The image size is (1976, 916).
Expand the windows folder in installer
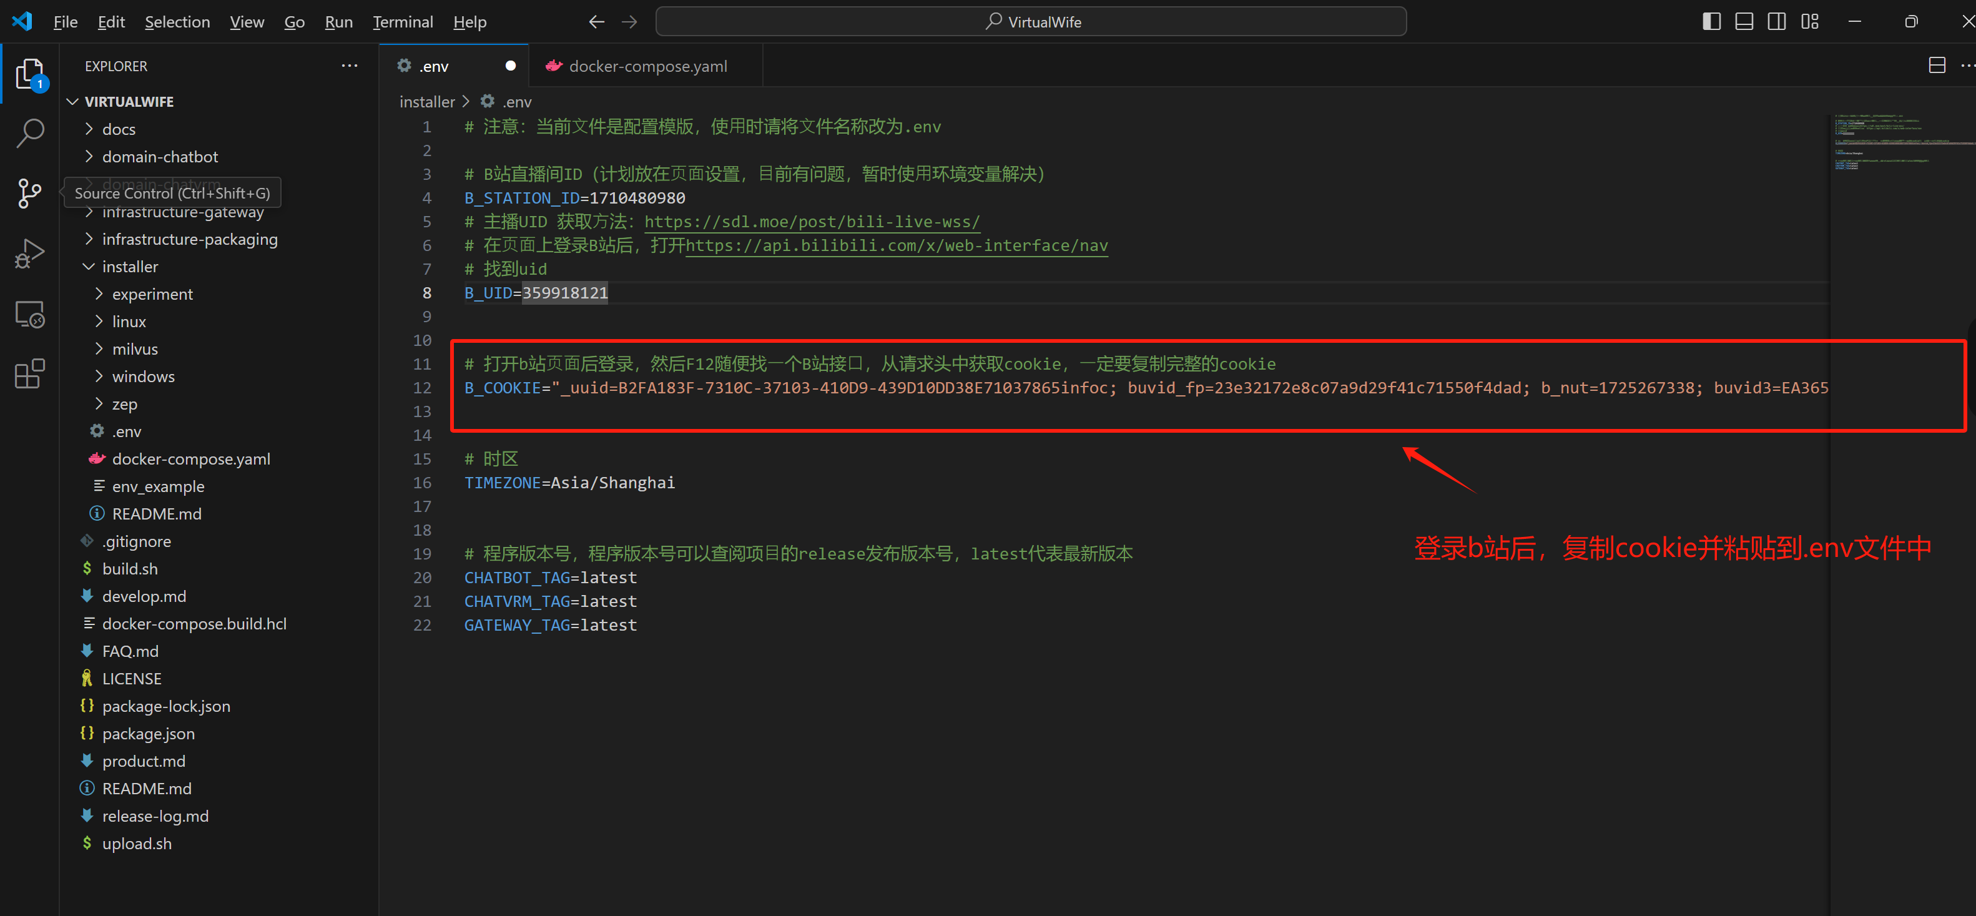143,376
